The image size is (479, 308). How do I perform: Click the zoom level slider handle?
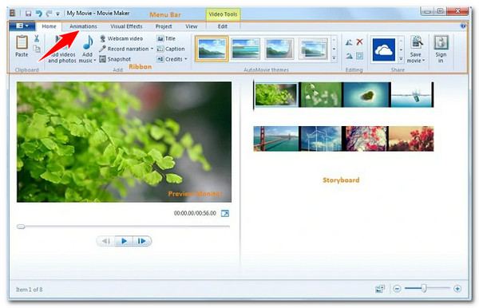(424, 288)
